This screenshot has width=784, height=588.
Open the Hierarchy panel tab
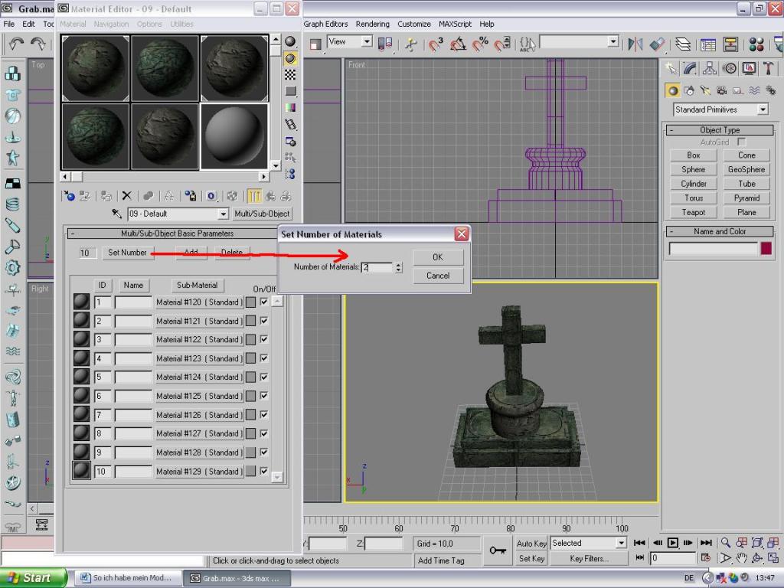(710, 68)
